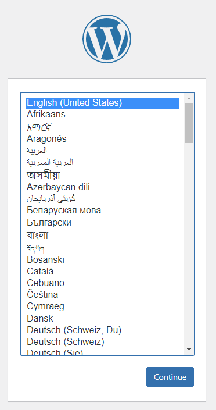Select Català in the list

tap(102, 271)
